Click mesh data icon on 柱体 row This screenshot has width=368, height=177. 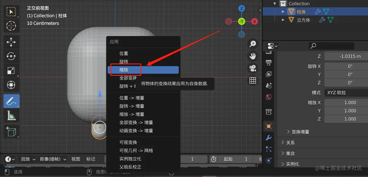(x=326, y=12)
